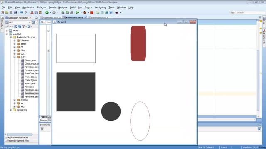The width and height of the screenshot is (266, 149).
Task: Click the web browser toolbar icon
Action: 106,12
